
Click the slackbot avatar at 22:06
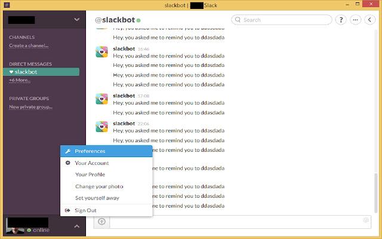[x=101, y=127]
